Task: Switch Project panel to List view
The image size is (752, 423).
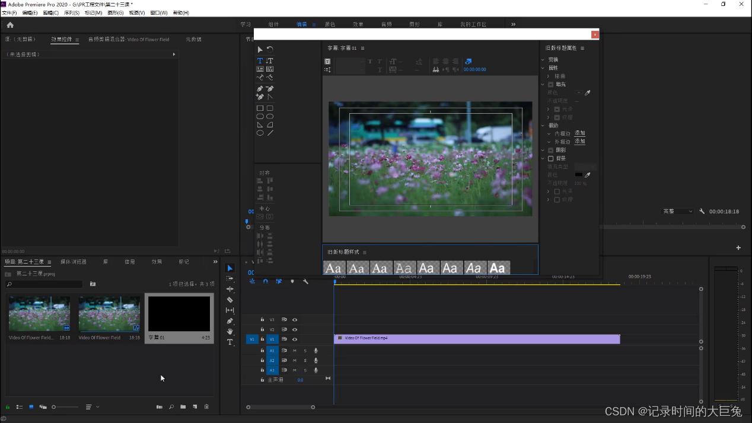Action: point(20,407)
